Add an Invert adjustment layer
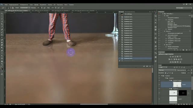Screen dimensions: 193x108 [x=170, y=62]
